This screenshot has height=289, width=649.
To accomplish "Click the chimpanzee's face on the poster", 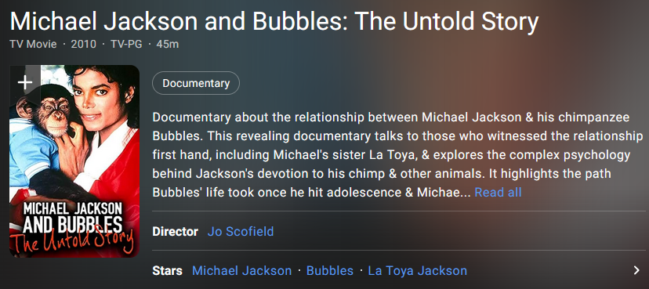I will [54, 113].
